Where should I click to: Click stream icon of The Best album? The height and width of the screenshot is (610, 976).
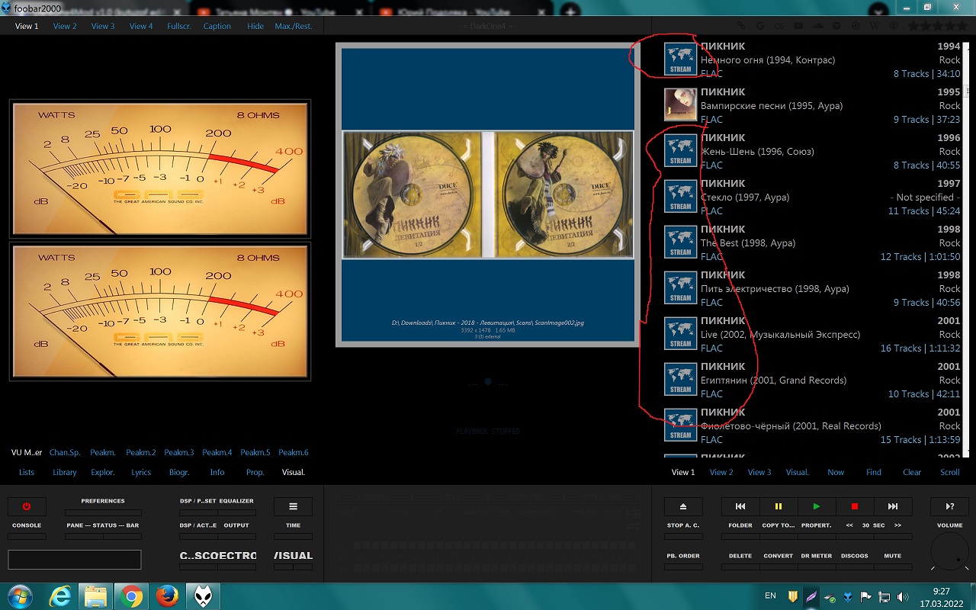(680, 242)
